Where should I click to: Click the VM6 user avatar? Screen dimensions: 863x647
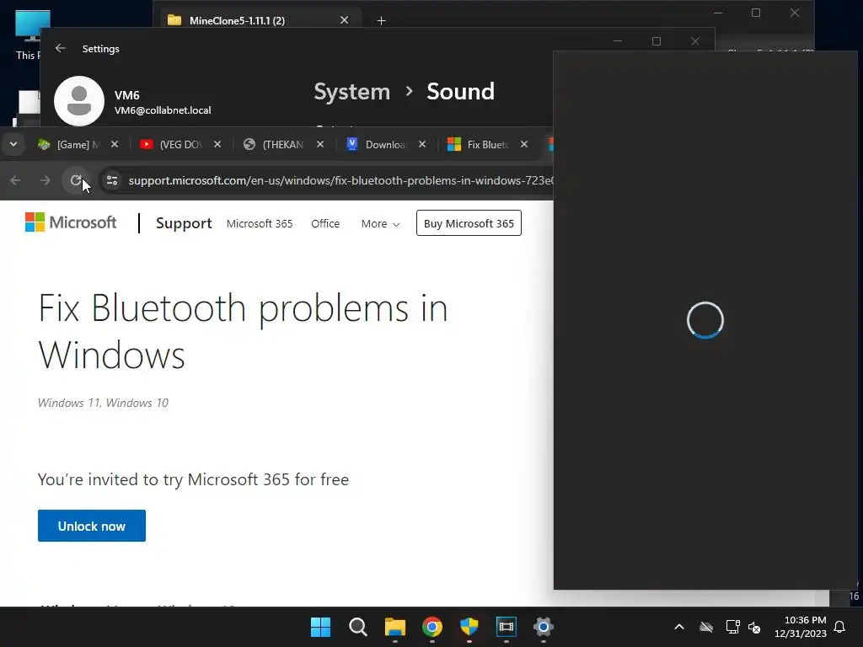pyautogui.click(x=79, y=101)
